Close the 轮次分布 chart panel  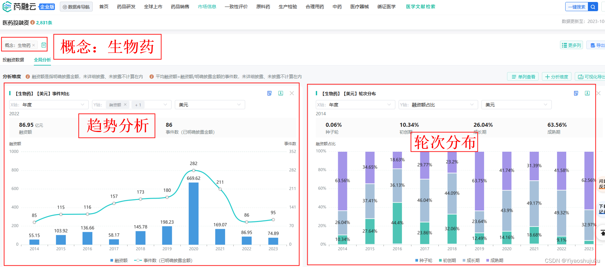pyautogui.click(x=598, y=93)
